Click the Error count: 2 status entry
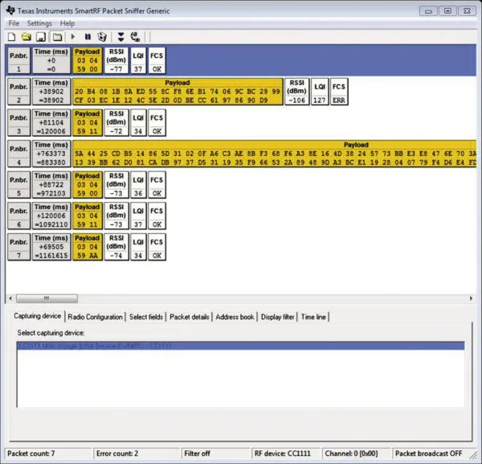This screenshot has width=482, height=464. tap(137, 454)
